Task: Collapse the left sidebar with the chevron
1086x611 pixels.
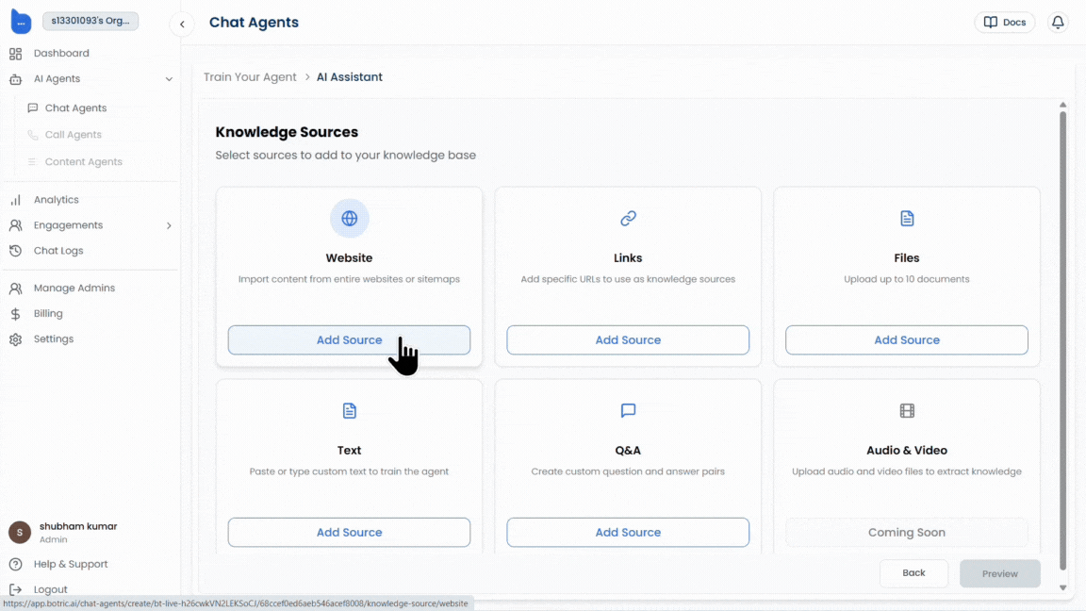Action: coord(182,25)
